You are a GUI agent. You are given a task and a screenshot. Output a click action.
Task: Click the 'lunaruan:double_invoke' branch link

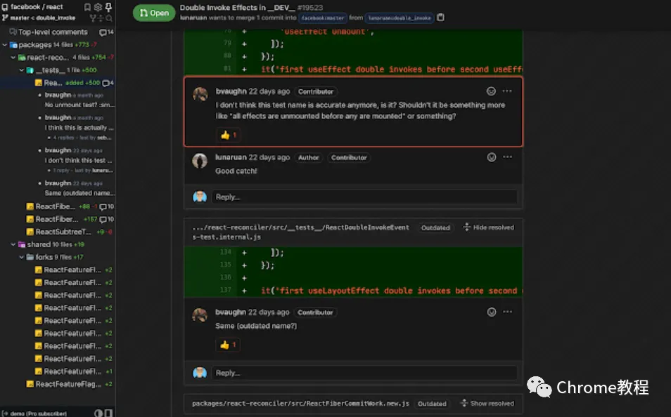(400, 18)
